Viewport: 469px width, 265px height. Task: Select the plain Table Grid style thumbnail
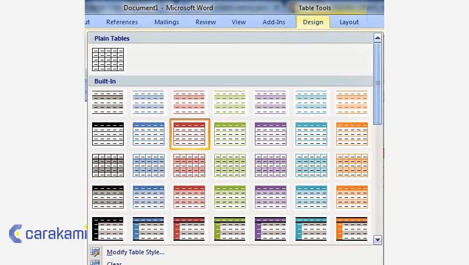click(x=108, y=59)
